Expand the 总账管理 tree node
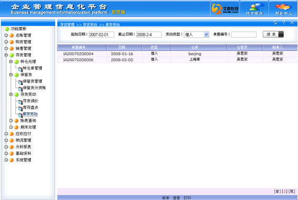 point(6,35)
